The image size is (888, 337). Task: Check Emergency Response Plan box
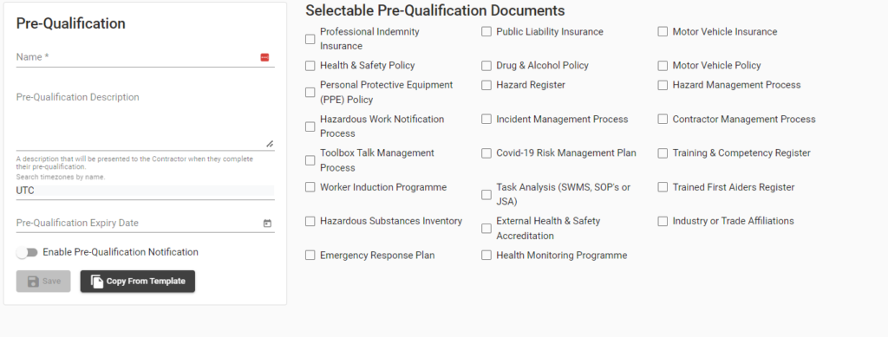tap(310, 256)
